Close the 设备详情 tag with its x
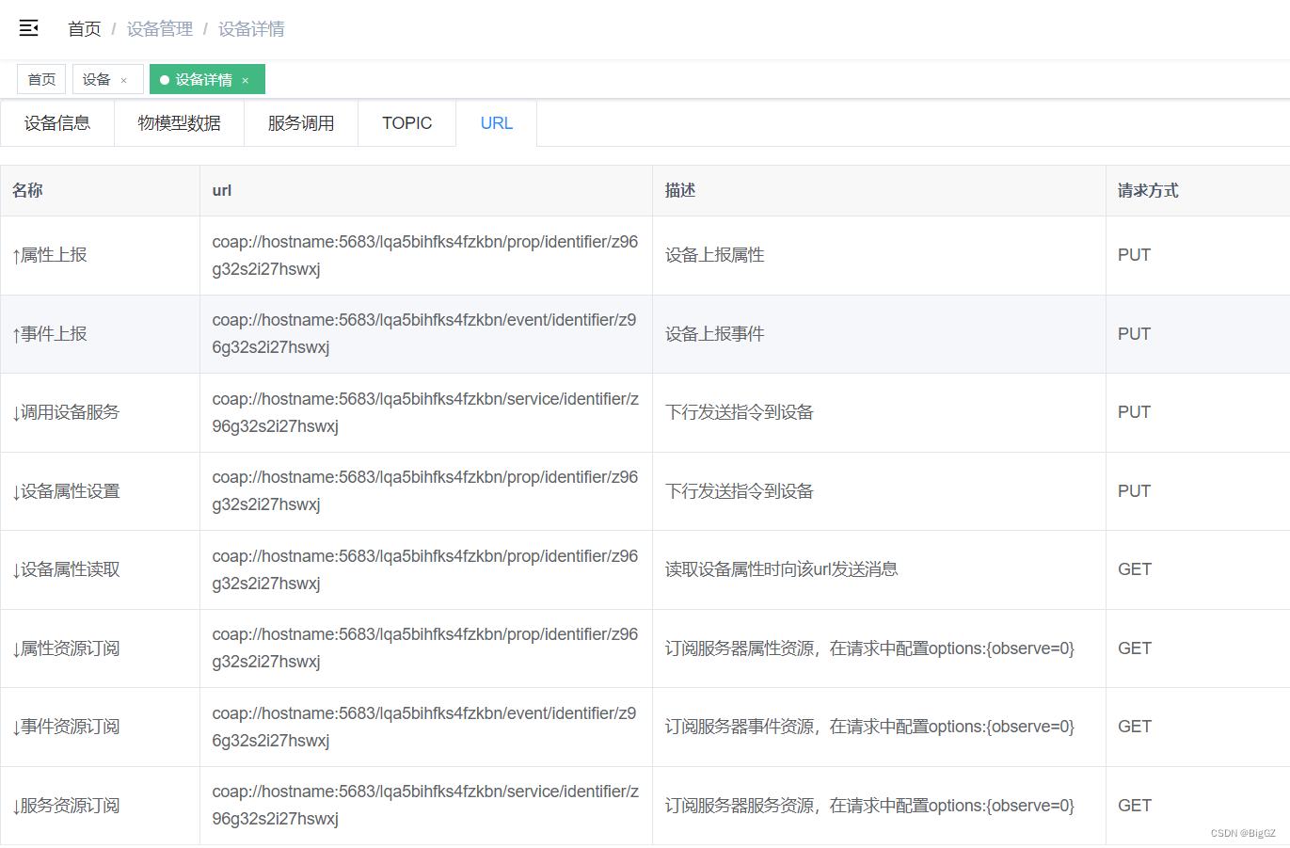1290x848 pixels. coord(246,81)
